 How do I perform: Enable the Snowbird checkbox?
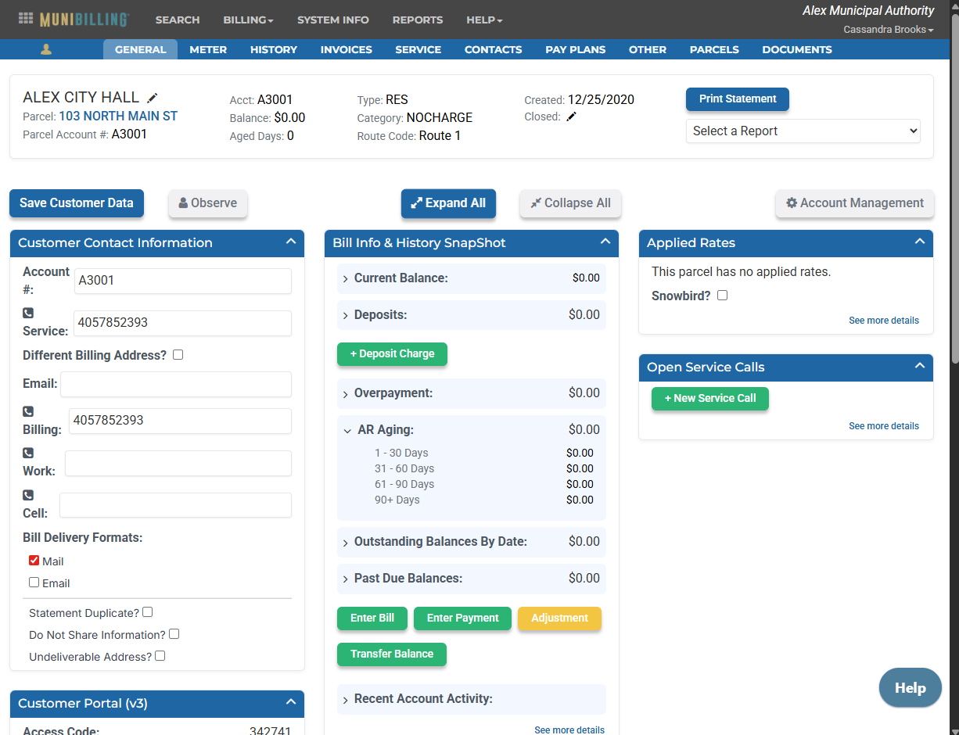pos(722,296)
